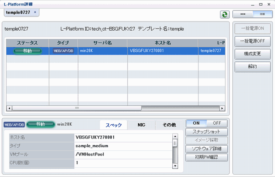Open the NIC tab

coord(141,125)
